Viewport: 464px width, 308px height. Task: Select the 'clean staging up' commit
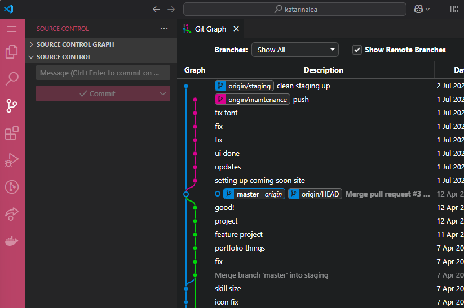(x=303, y=86)
